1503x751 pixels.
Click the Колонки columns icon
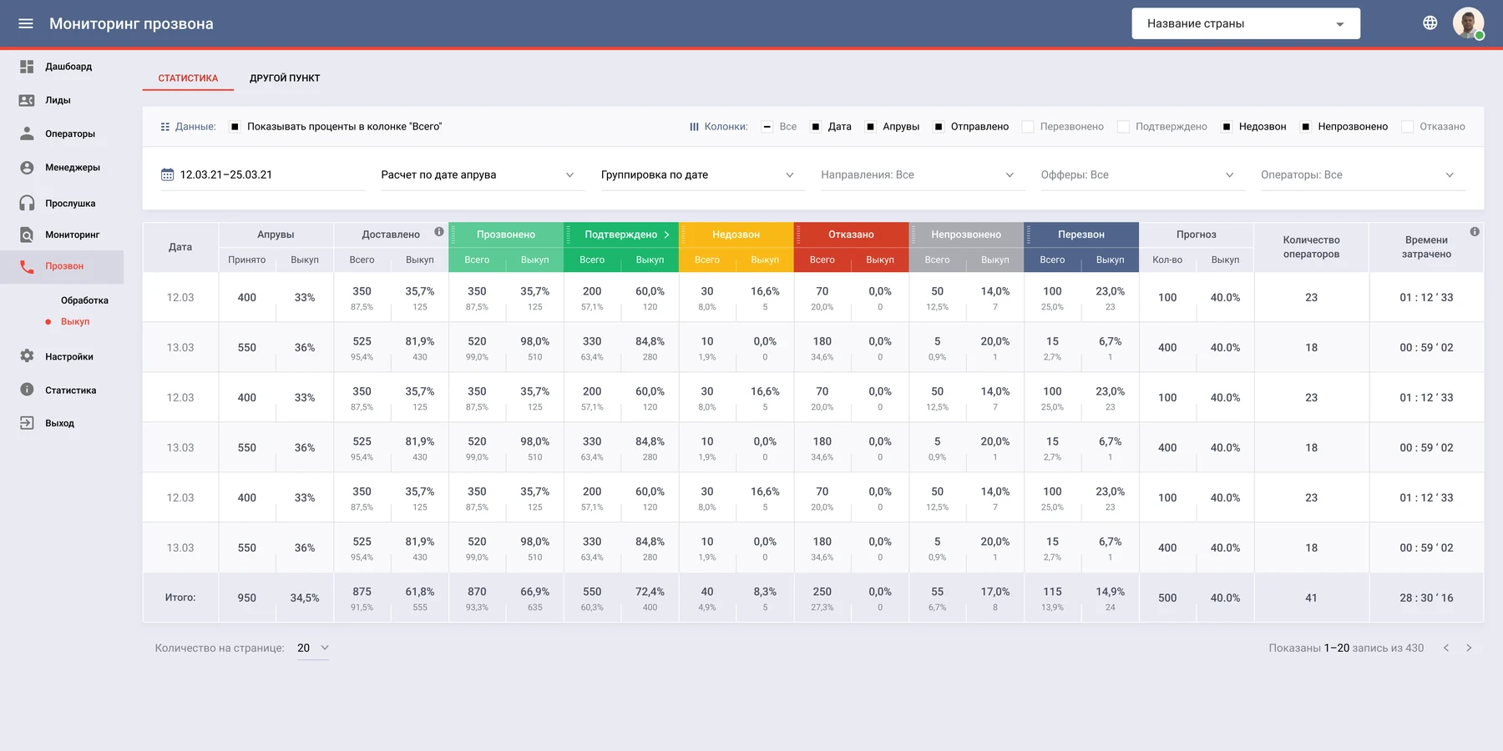pyautogui.click(x=694, y=127)
